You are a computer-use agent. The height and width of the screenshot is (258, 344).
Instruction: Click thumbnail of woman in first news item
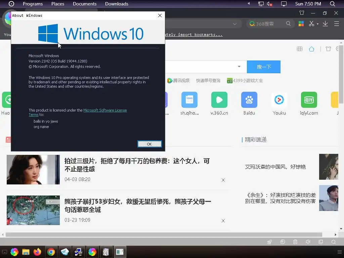point(33,170)
